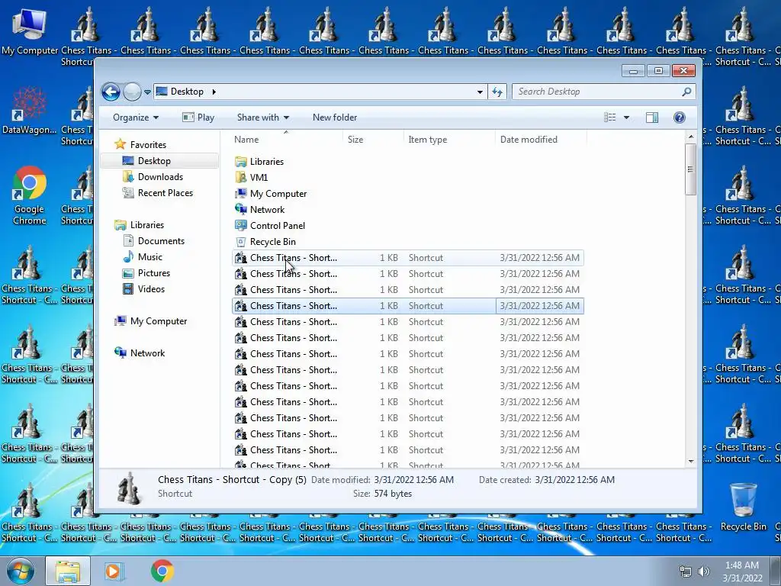The image size is (781, 586).
Task: Click the Desktop breadcrumb arrow in the address bar
Action: coord(214,92)
